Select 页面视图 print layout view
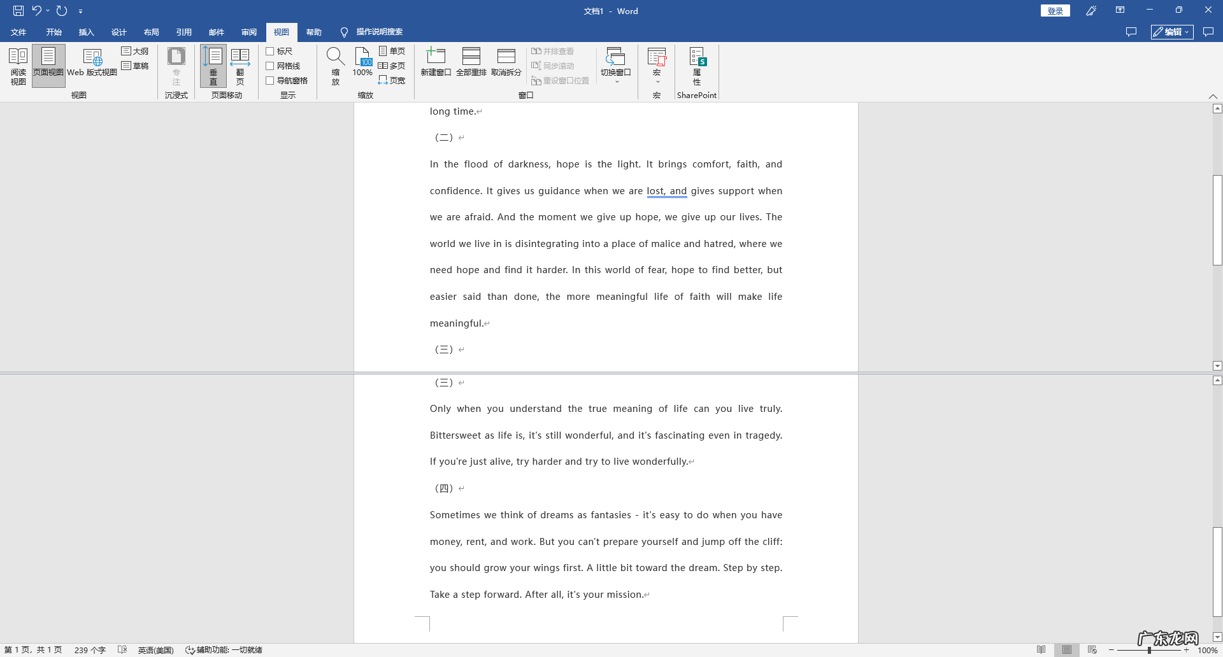The width and height of the screenshot is (1223, 657). pos(48,66)
